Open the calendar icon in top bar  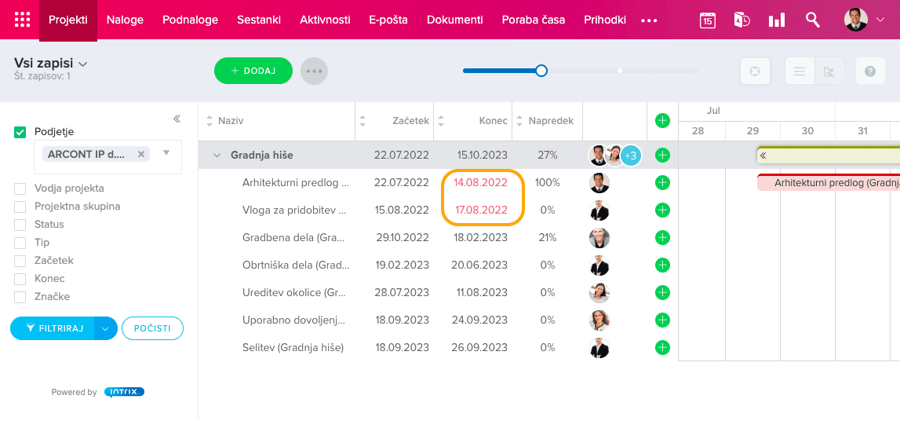[707, 20]
